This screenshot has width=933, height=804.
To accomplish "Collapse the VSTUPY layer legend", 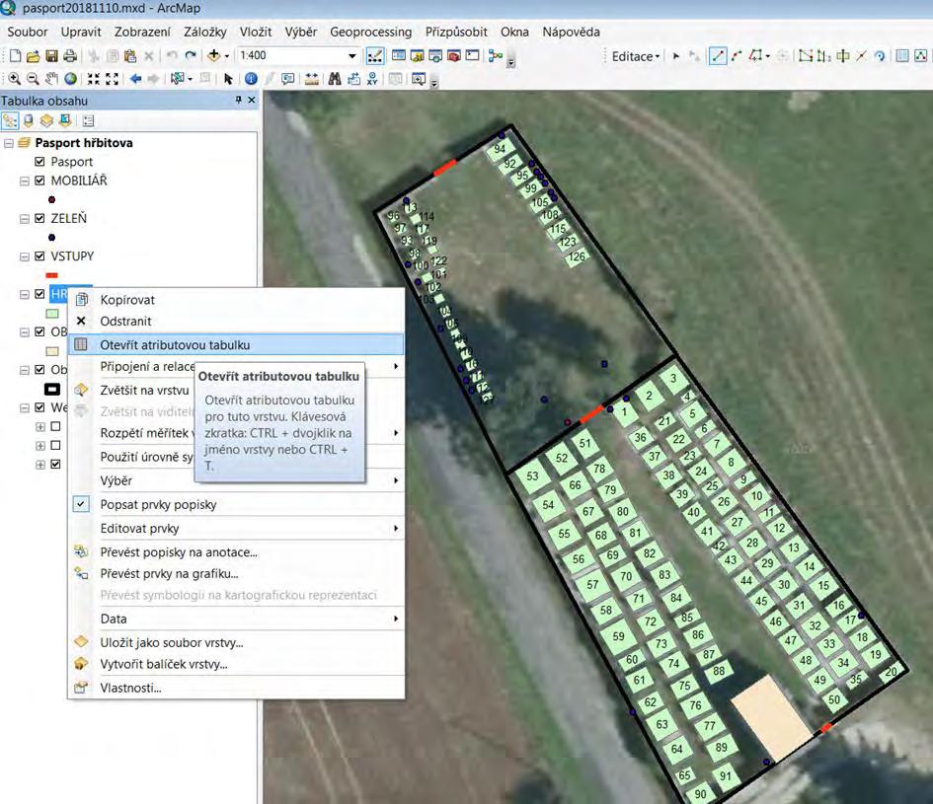I will (25, 256).
